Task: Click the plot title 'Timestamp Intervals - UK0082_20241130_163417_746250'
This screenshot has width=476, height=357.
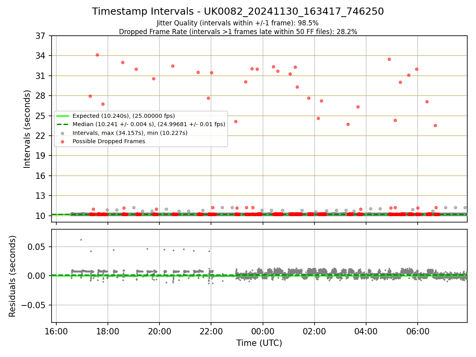Action: (x=238, y=12)
